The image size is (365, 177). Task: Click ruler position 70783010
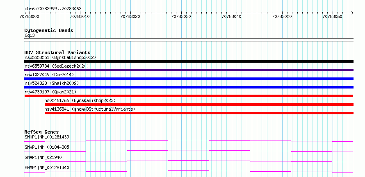click(x=80, y=17)
